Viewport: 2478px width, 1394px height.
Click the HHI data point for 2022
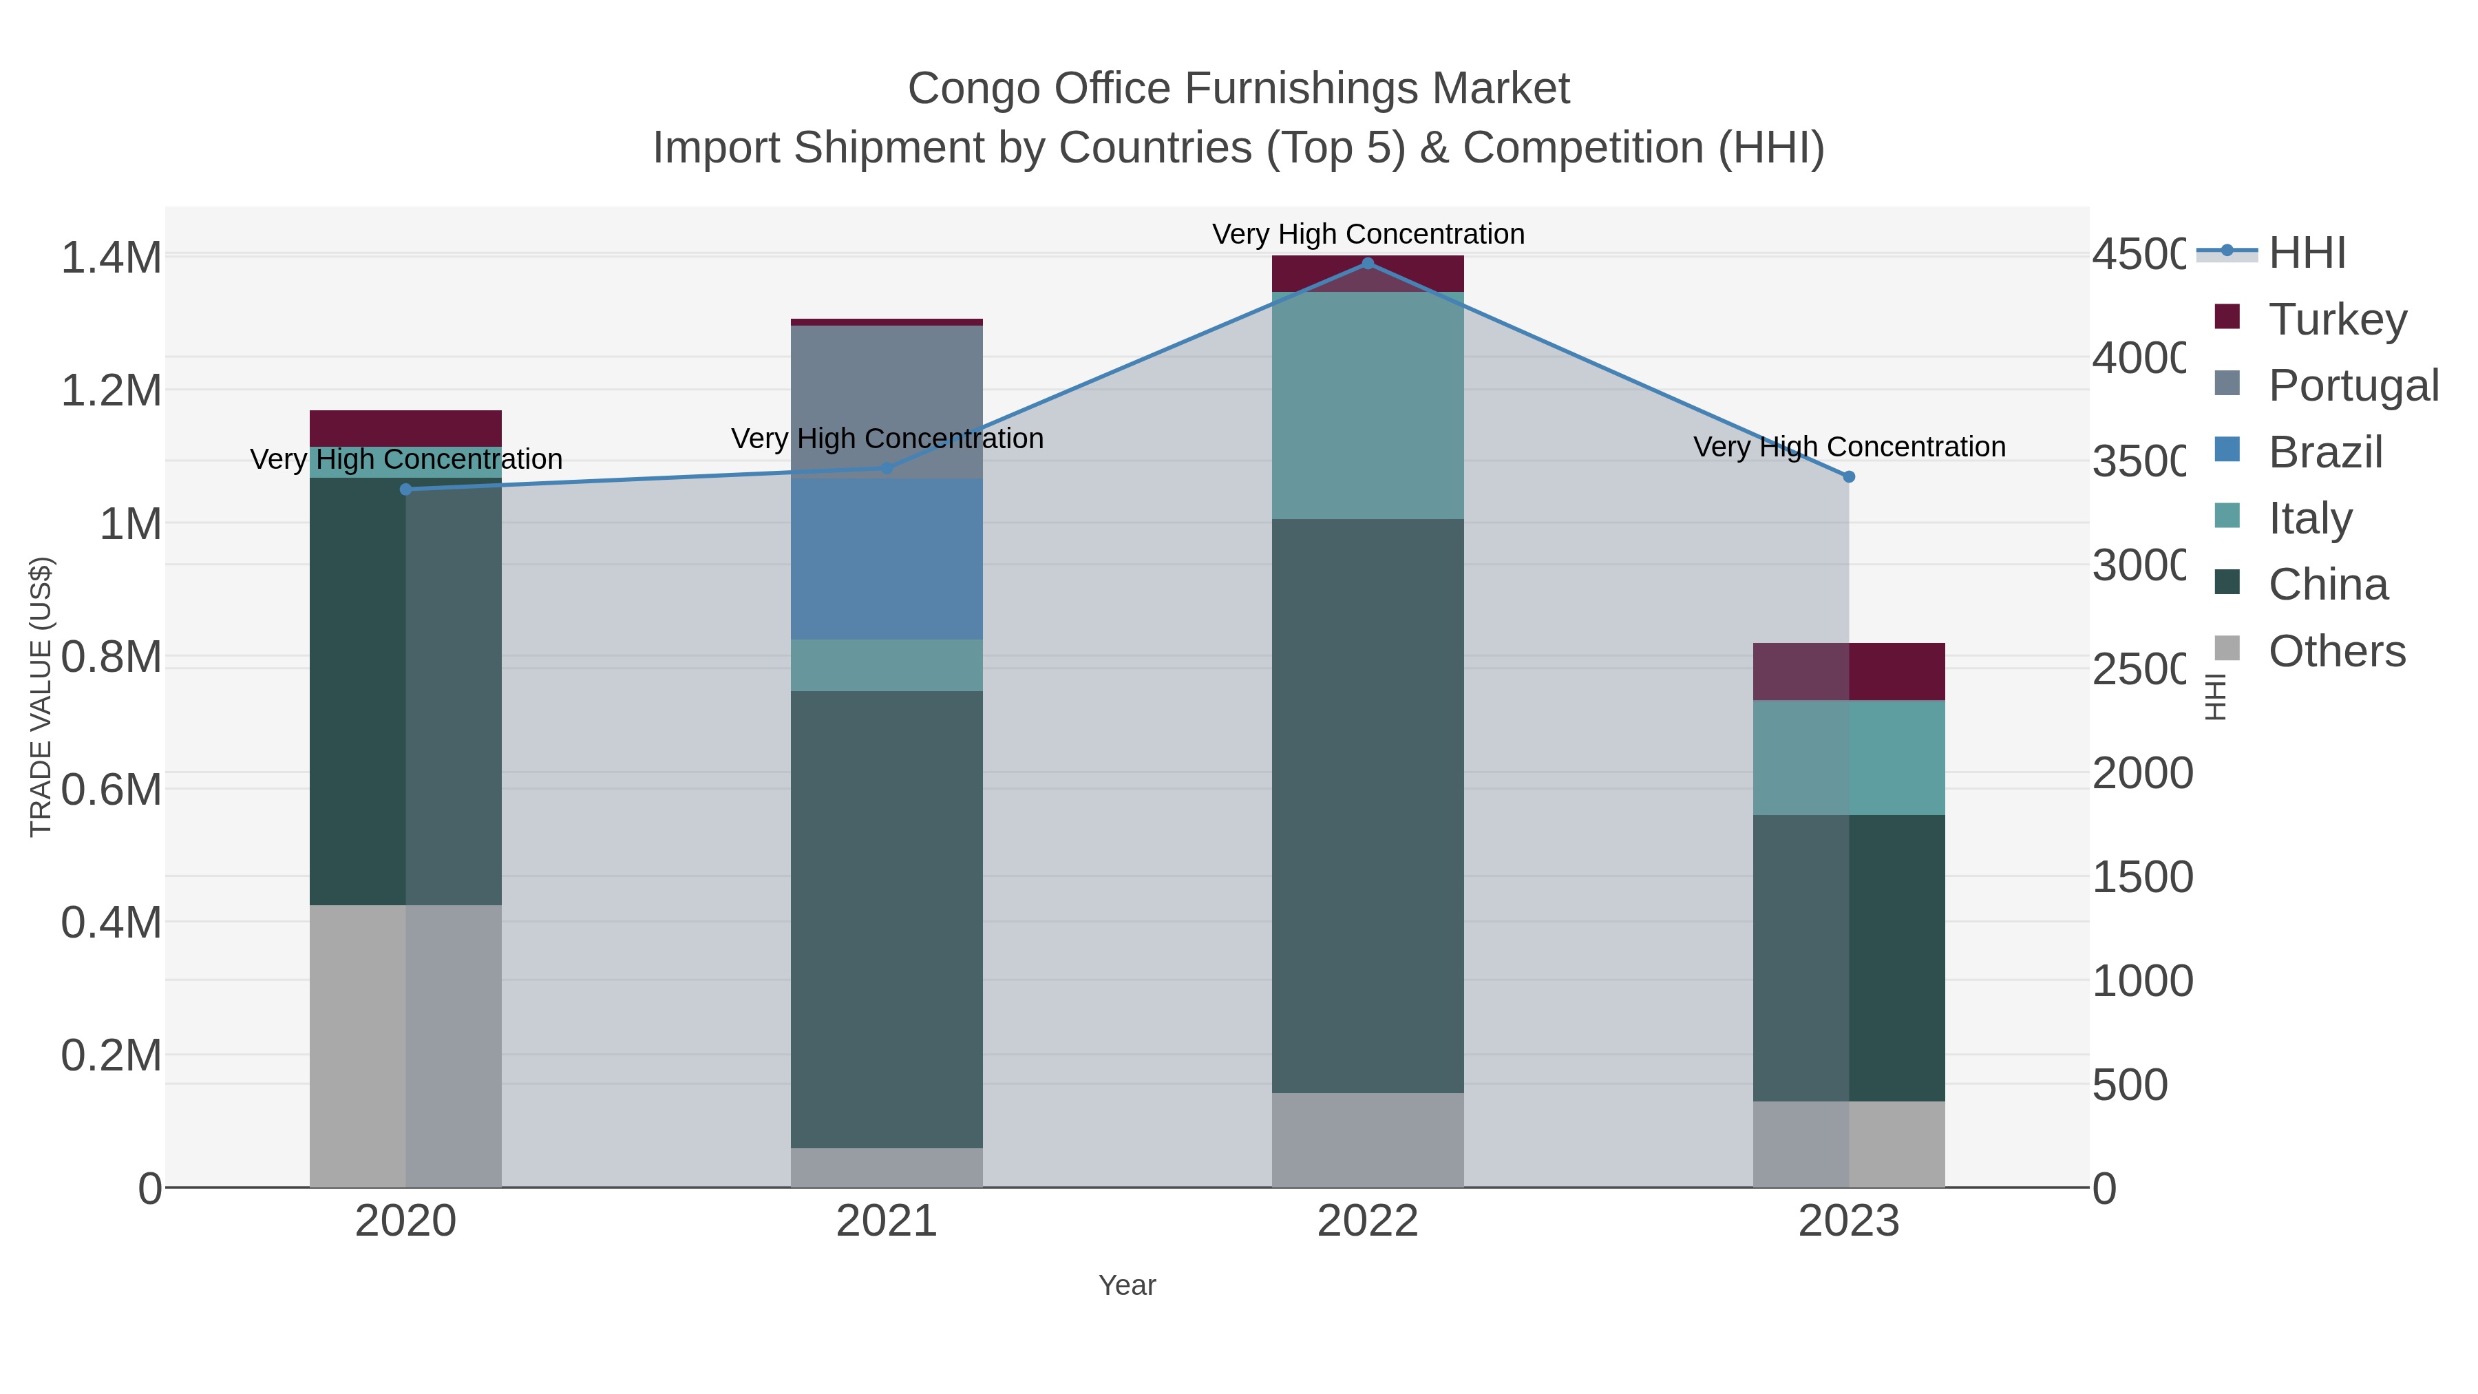tap(1368, 263)
